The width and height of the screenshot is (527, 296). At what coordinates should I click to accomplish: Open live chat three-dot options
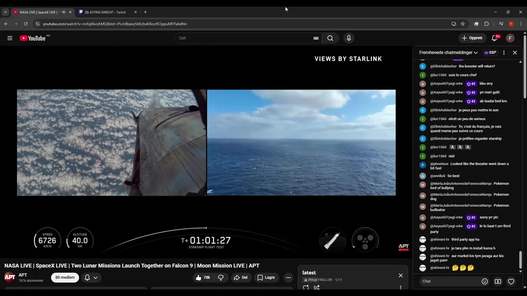coord(504,53)
